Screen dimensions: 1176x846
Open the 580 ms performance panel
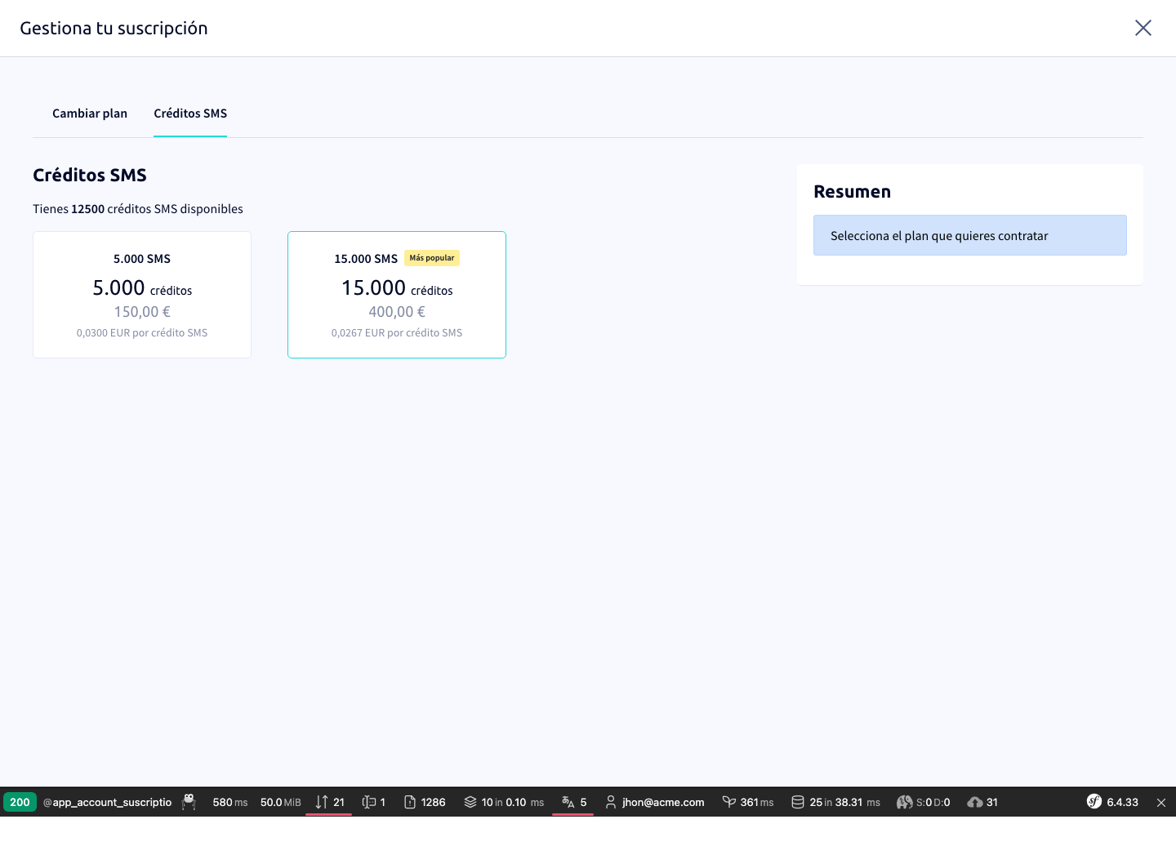pyautogui.click(x=229, y=802)
